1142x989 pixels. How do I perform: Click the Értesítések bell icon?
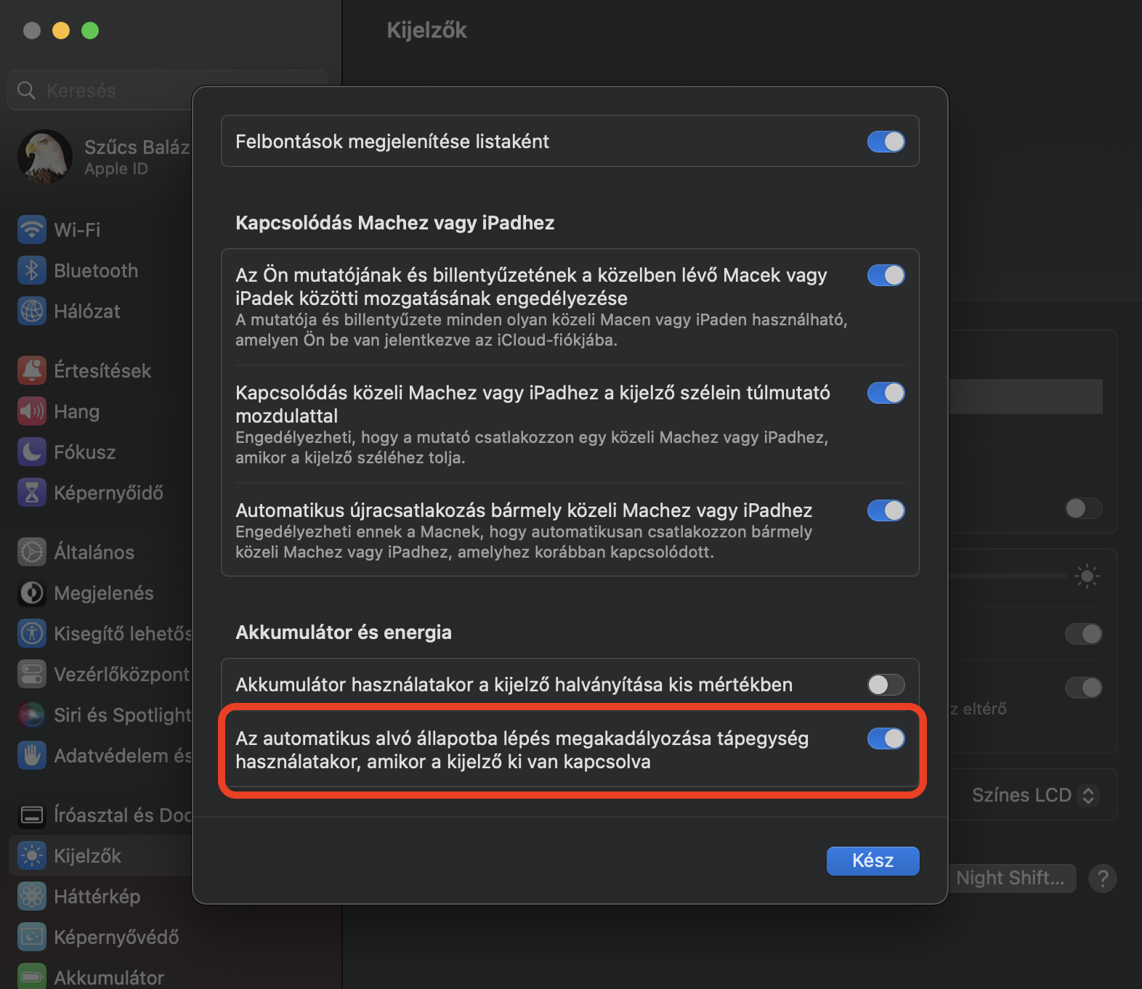(x=31, y=370)
